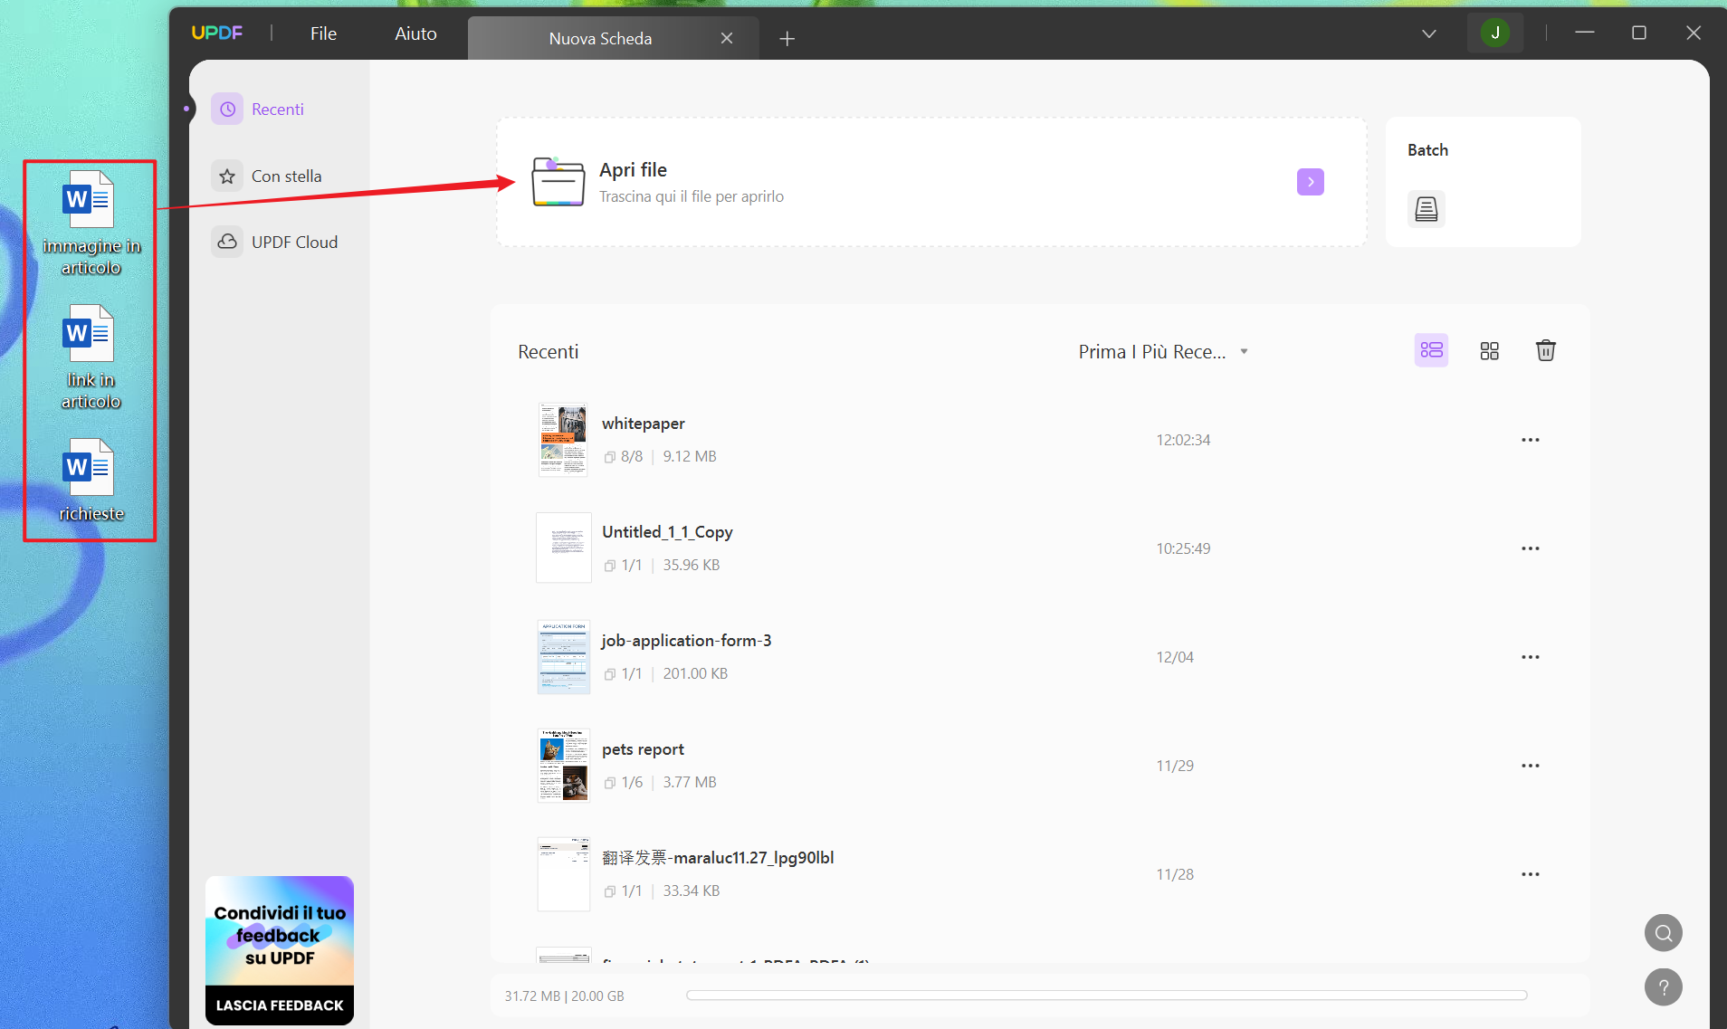This screenshot has height=1029, width=1727.
Task: Open the Batch processing icon
Action: (1426, 209)
